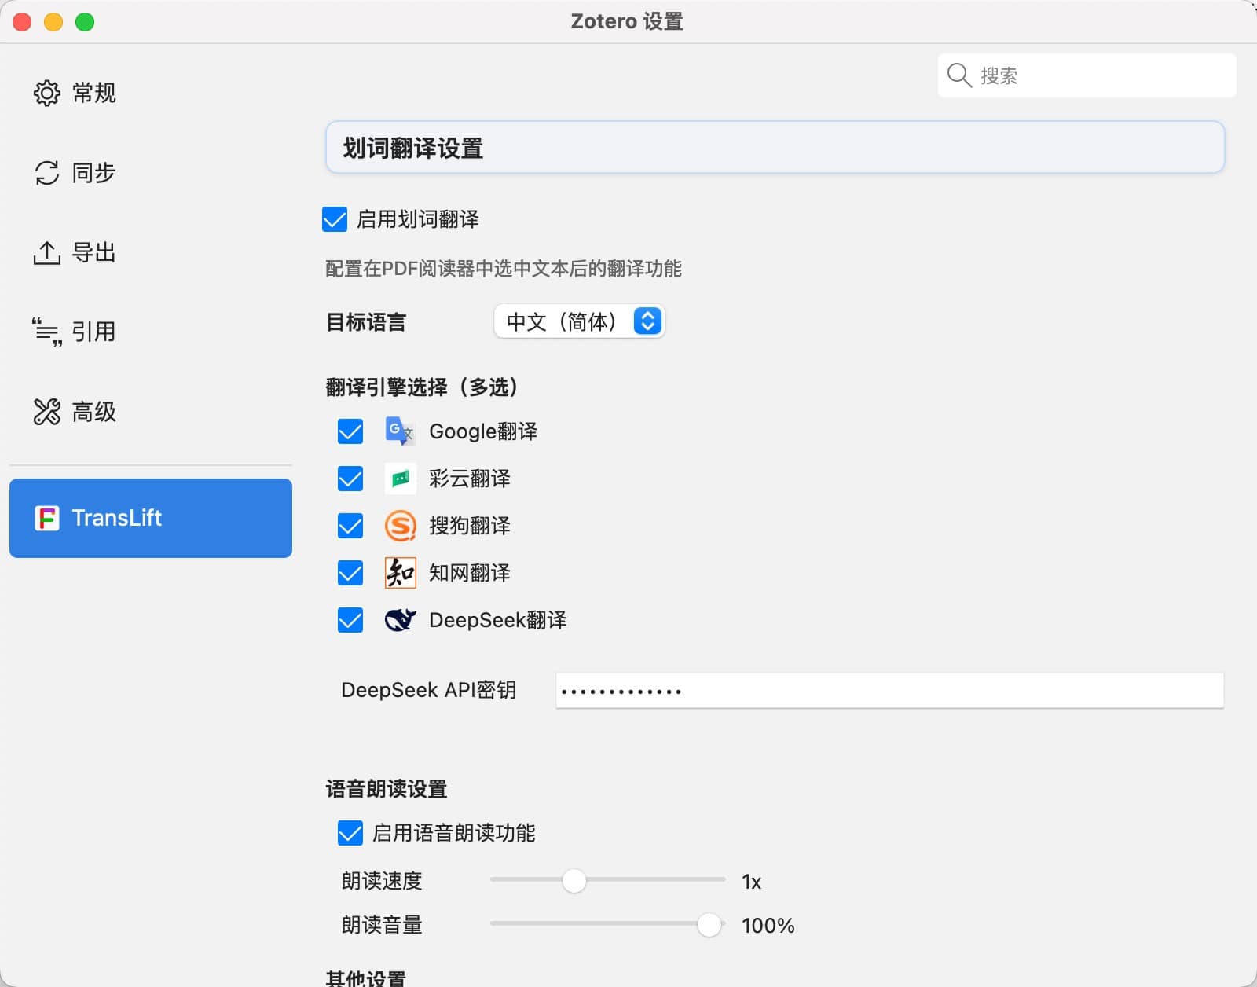The image size is (1257, 987).
Task: Toggle the DeepSeek翻译 engine checkbox
Action: tap(350, 620)
